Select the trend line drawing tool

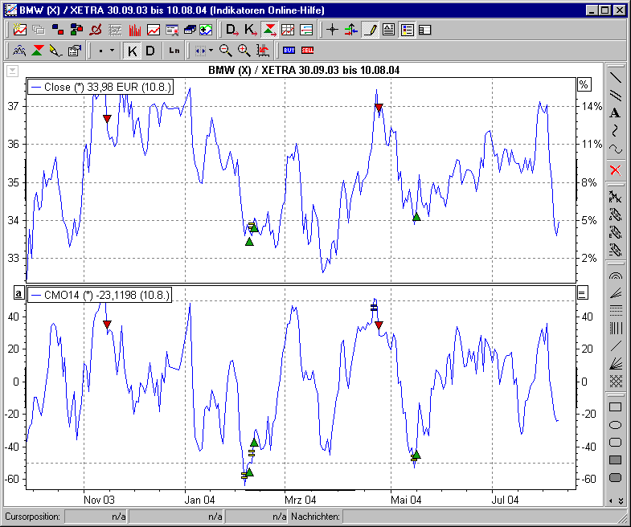click(x=616, y=78)
